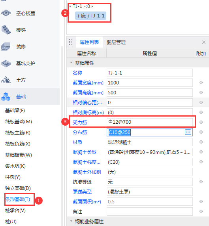Click the left sidebar vertical scrollbar
Image resolution: width=209 pixels, height=226 pixels.
[62, 136]
